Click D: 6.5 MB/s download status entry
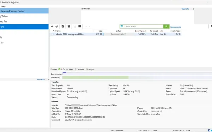 click(147, 130)
